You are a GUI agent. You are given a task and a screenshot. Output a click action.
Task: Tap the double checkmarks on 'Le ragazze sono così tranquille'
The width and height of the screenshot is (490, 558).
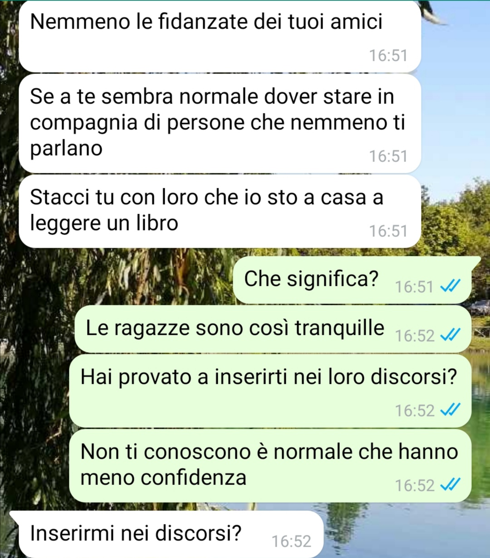coord(451,335)
